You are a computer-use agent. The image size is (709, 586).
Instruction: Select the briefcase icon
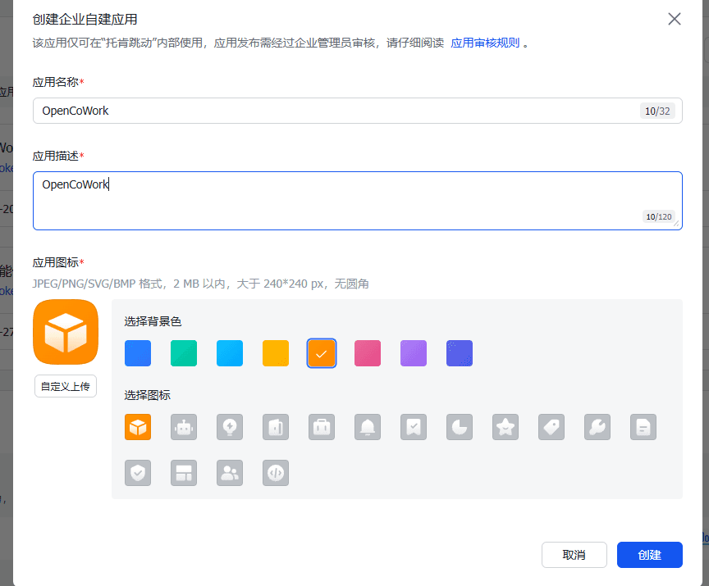(322, 426)
